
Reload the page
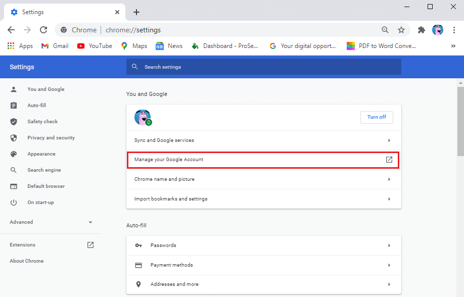(x=43, y=30)
